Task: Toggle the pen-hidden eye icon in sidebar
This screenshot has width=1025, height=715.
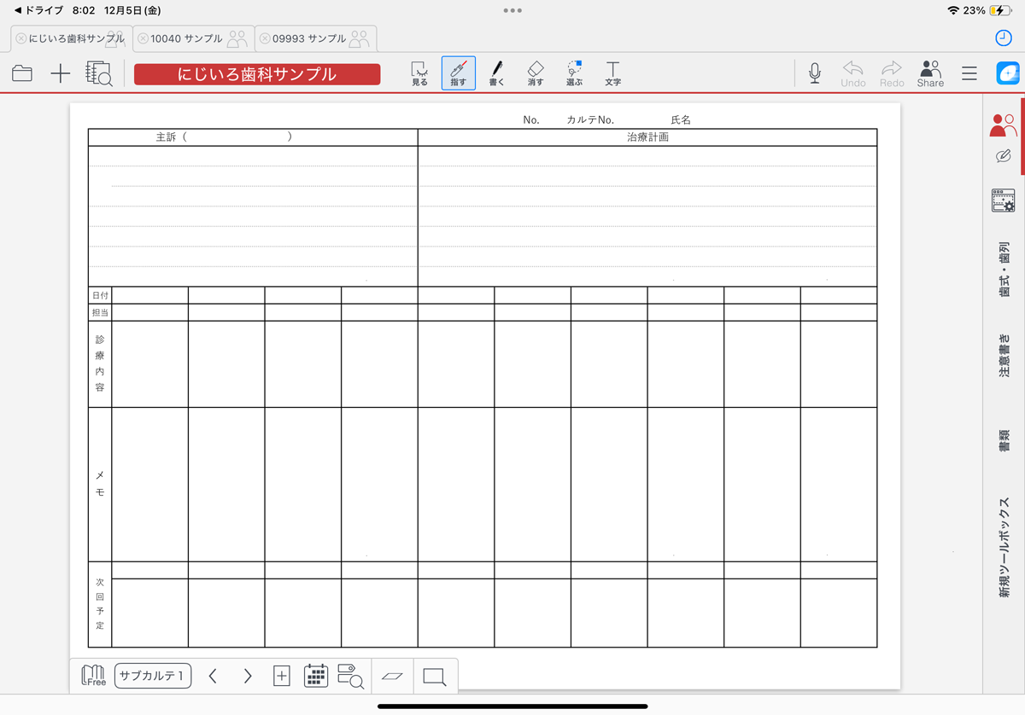Action: 1004,156
